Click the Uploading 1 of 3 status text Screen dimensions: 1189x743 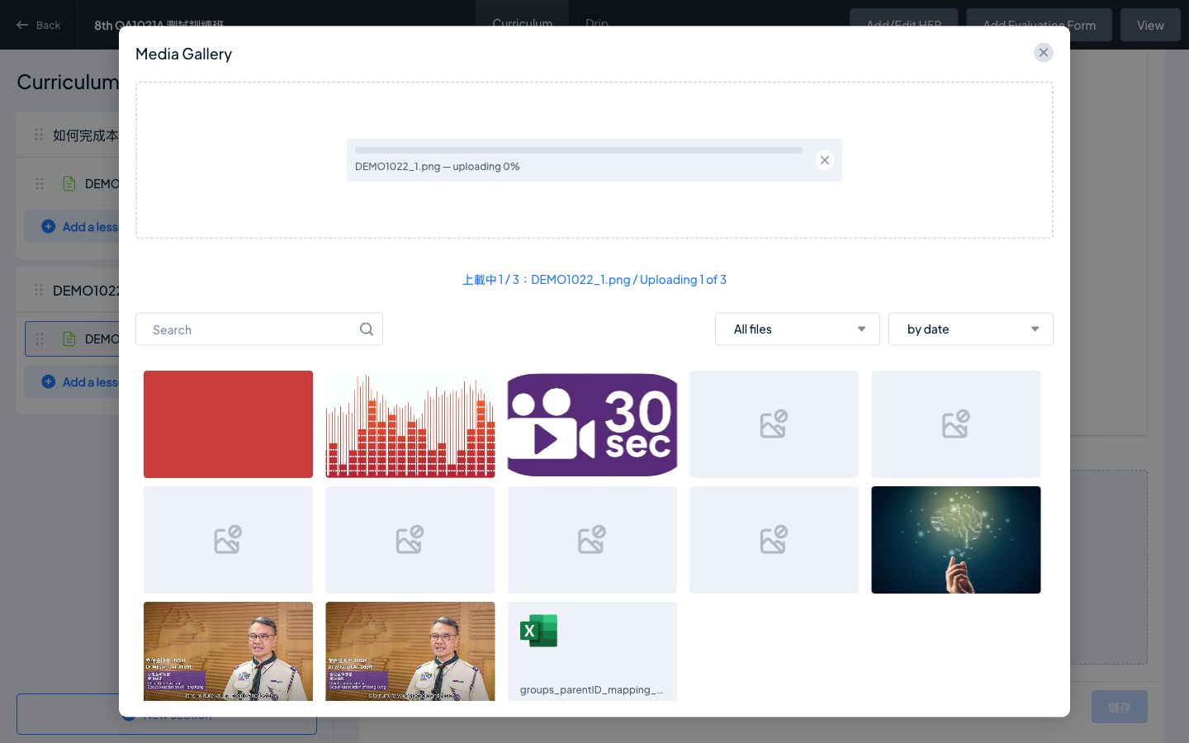pyautogui.click(x=594, y=280)
